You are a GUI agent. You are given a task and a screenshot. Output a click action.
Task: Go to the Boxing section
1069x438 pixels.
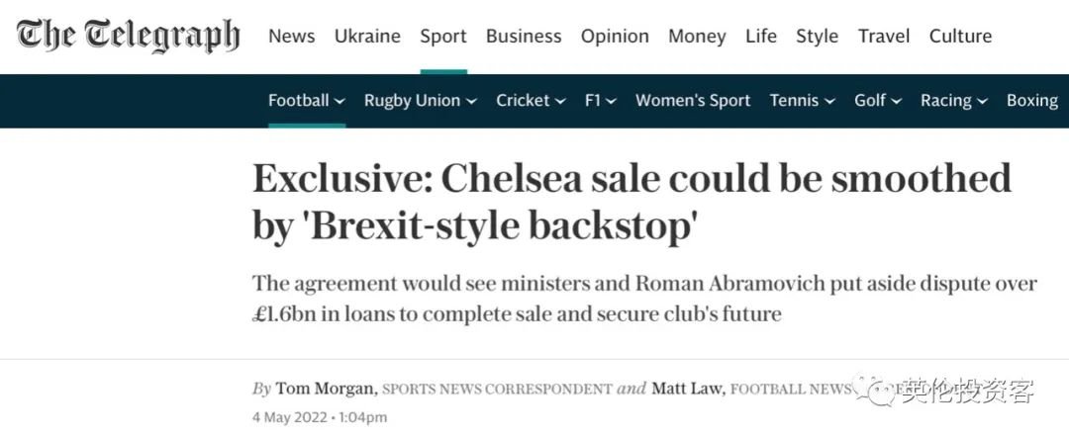pos(1032,101)
